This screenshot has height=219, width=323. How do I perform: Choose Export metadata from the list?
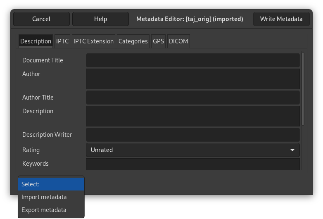tap(44, 210)
